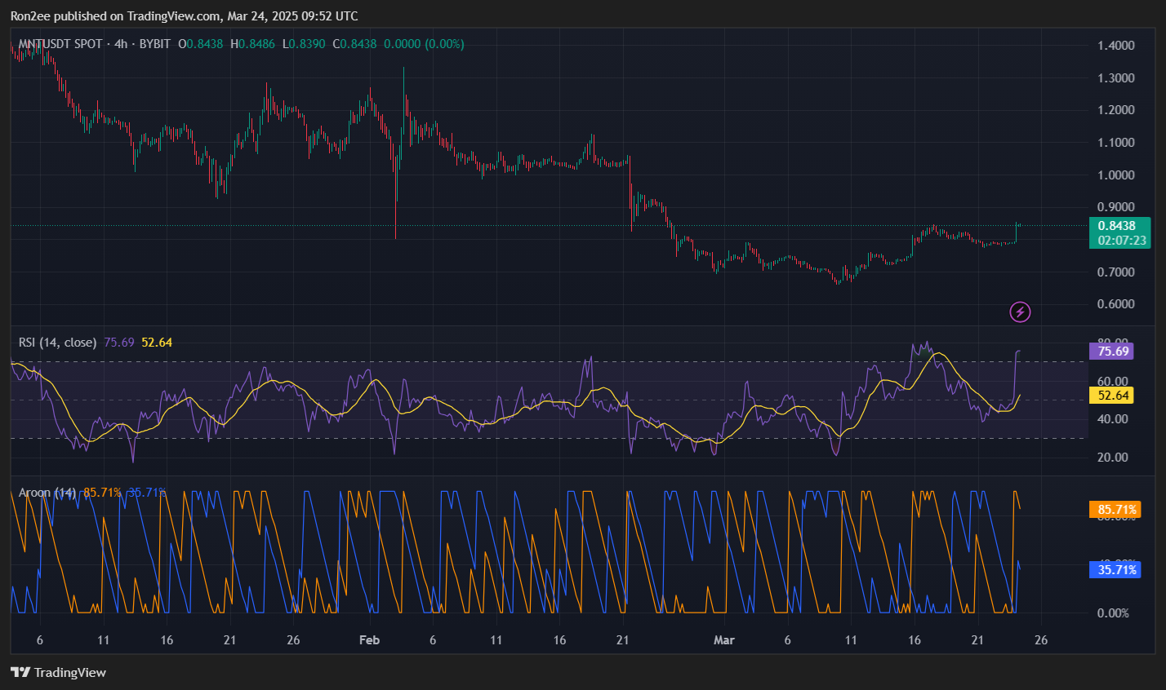Screen dimensions: 1166x690
Task: Click the TradingView logo at bottom left
Action: tap(58, 672)
